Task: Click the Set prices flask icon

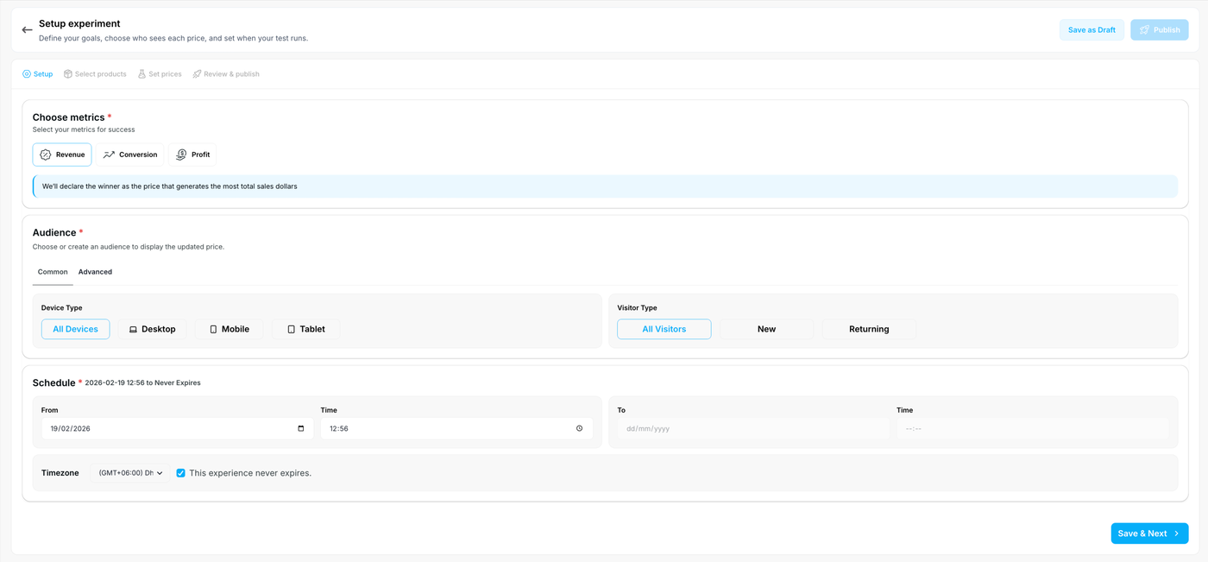Action: (142, 74)
